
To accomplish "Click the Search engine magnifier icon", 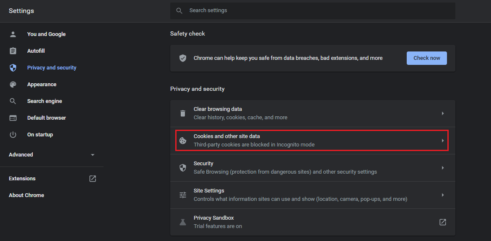I will click(13, 101).
